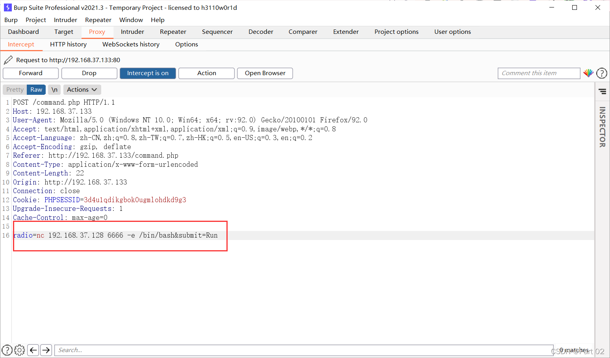Screen dimensions: 610x358
Task: Open the Decoder tab
Action: (261, 32)
